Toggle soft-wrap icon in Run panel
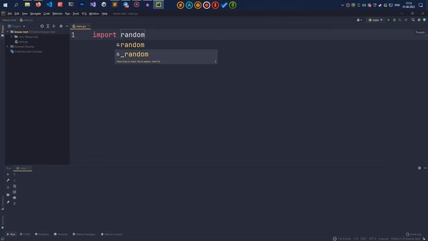Screen dimensions: 428x241 (x=15, y=186)
